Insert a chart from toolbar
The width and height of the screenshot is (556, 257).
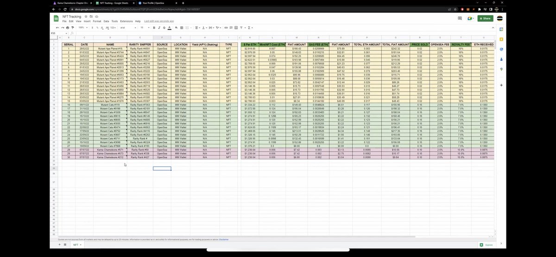(236, 27)
